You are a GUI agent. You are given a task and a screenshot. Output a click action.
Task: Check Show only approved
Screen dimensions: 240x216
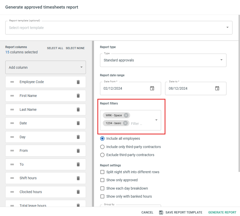(x=102, y=180)
